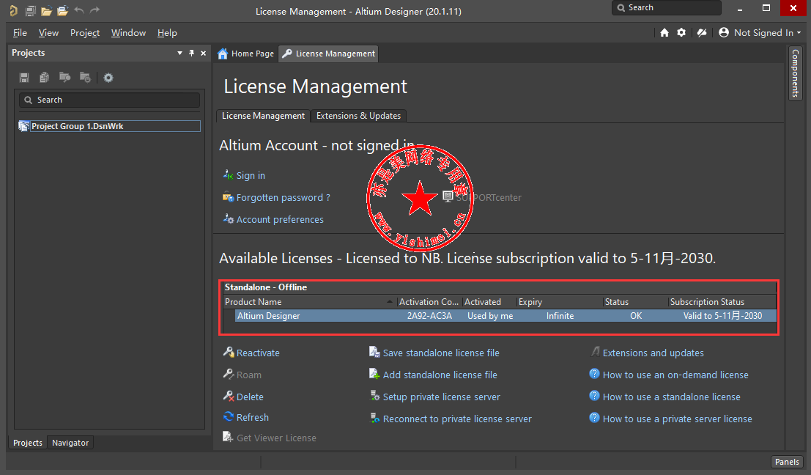Click the Status column header
The image size is (811, 475).
point(635,302)
